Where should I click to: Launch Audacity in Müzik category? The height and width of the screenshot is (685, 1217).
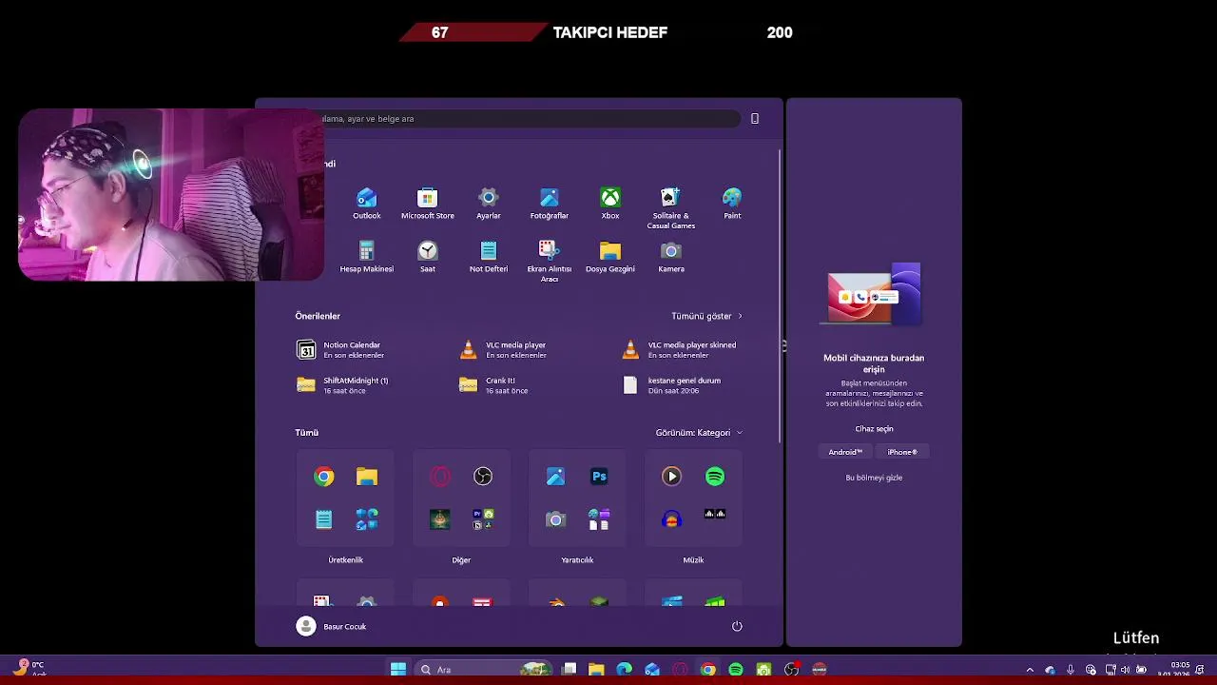(672, 519)
